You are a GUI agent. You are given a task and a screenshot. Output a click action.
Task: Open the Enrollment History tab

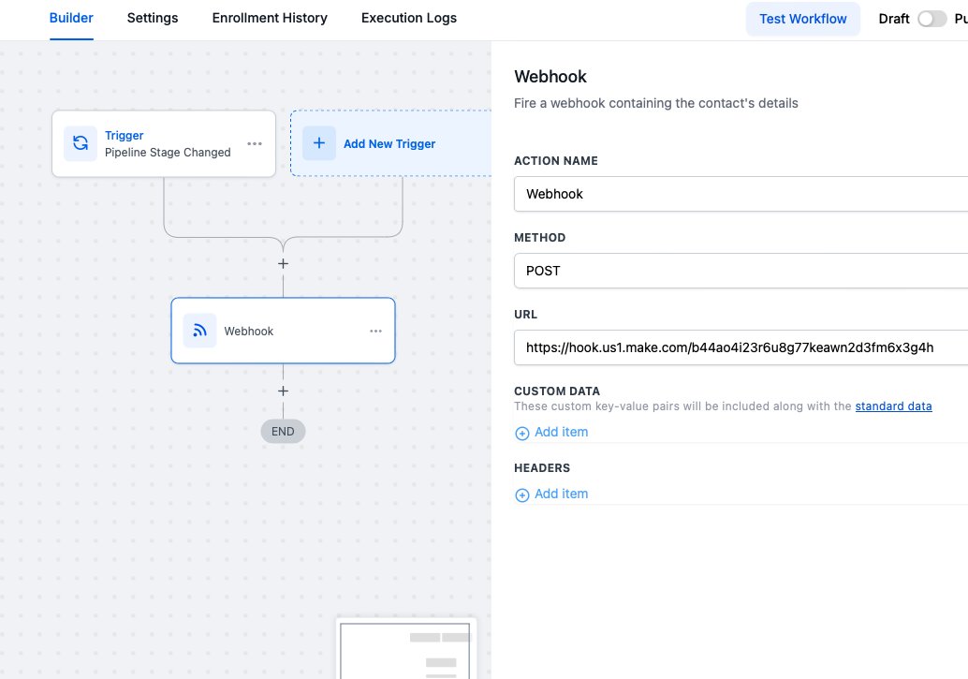270,18
